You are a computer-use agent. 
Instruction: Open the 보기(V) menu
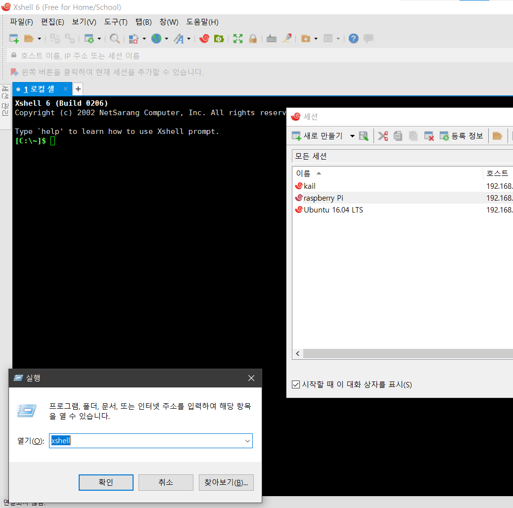[x=84, y=22]
